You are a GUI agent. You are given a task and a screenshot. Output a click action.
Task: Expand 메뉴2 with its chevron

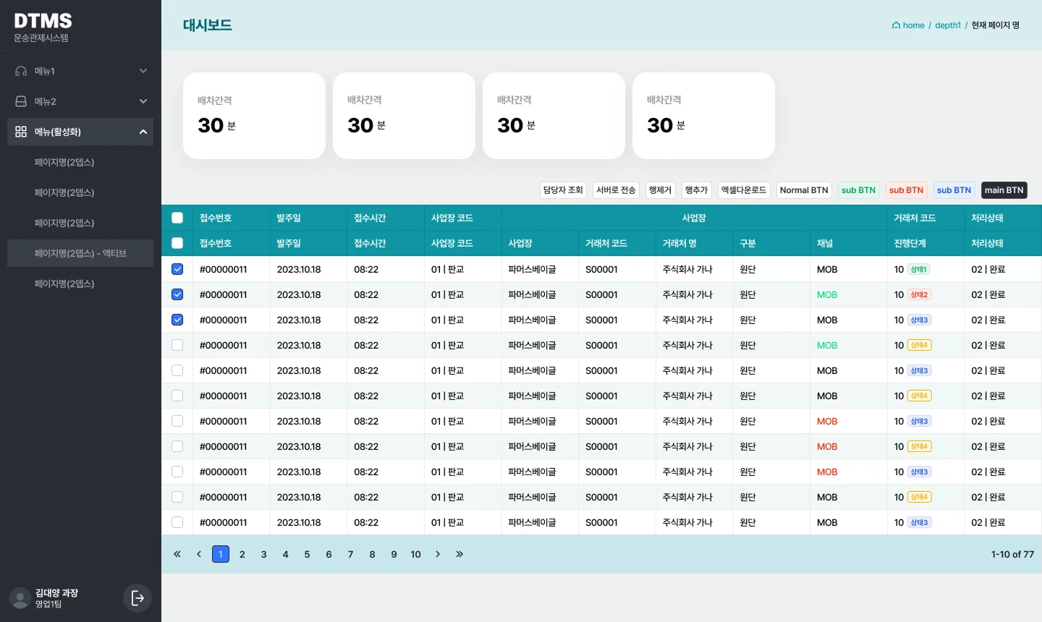(x=143, y=101)
